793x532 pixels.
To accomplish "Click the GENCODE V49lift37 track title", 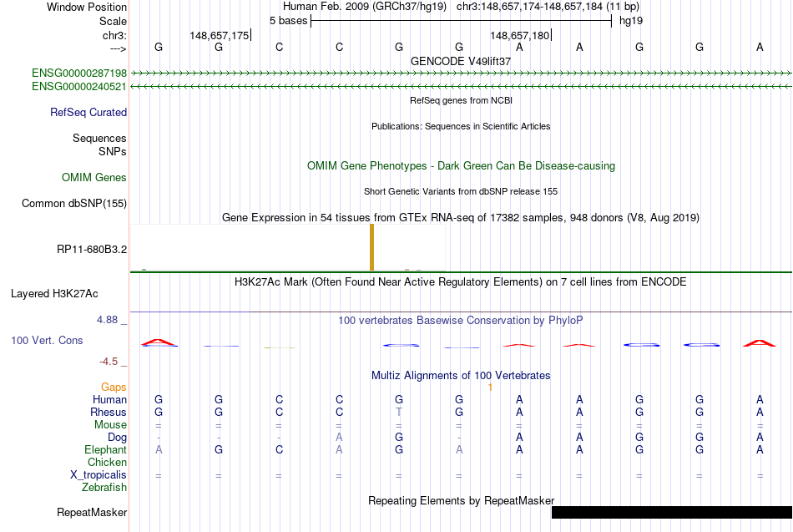I will 461,61.
